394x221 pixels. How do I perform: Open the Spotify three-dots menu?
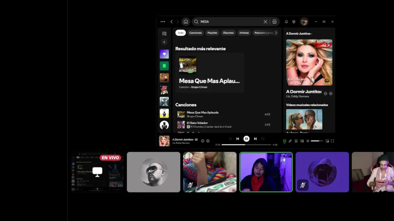(x=163, y=22)
